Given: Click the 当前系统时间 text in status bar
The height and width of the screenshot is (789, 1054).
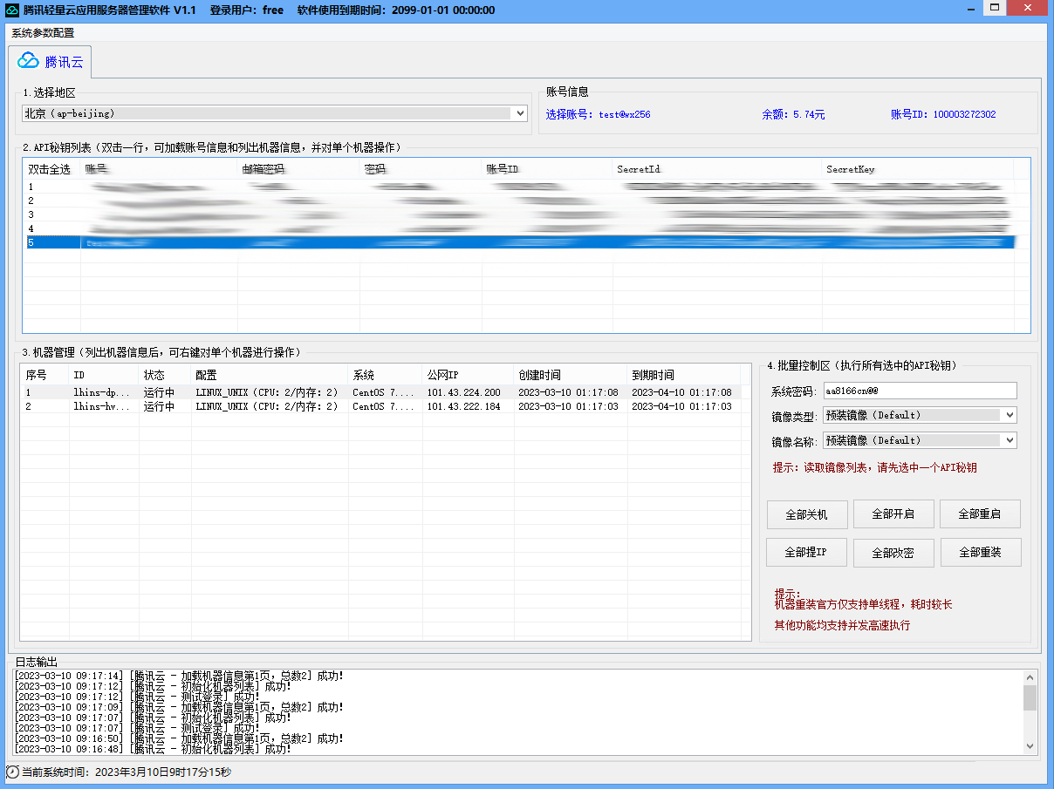Looking at the screenshot, I should [127, 772].
